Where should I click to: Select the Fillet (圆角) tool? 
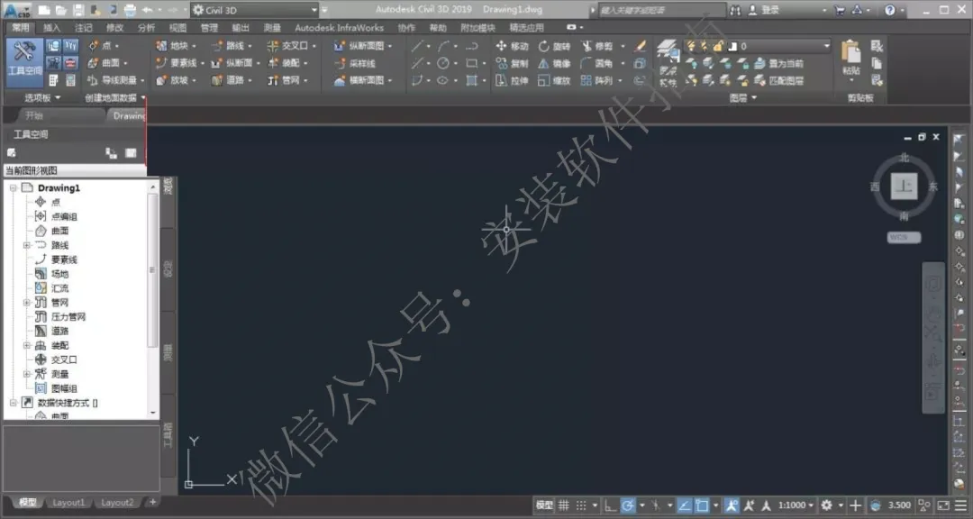pyautogui.click(x=597, y=63)
